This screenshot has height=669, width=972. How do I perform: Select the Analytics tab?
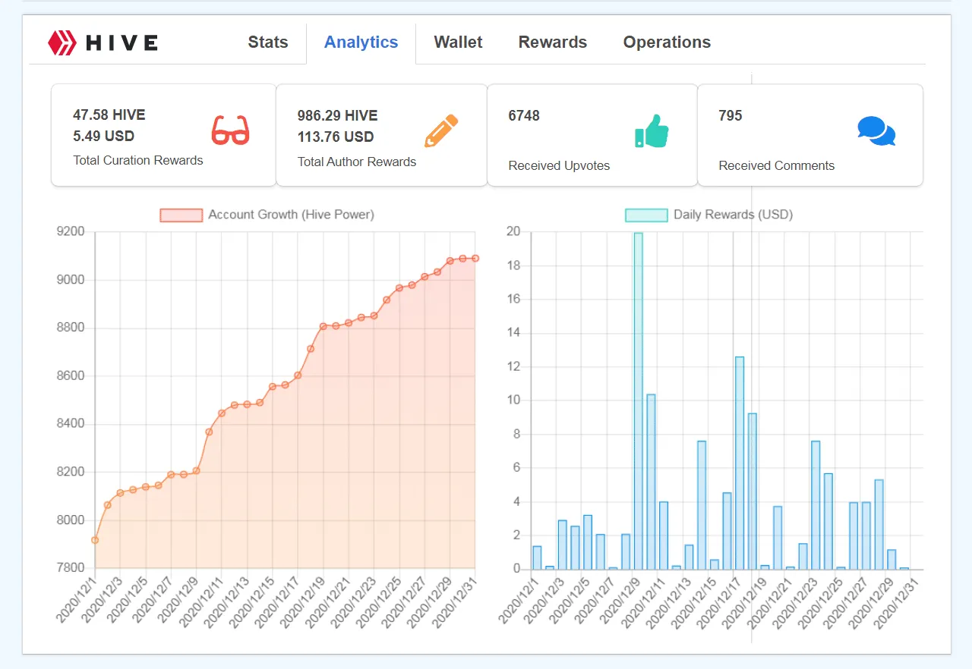pyautogui.click(x=361, y=42)
